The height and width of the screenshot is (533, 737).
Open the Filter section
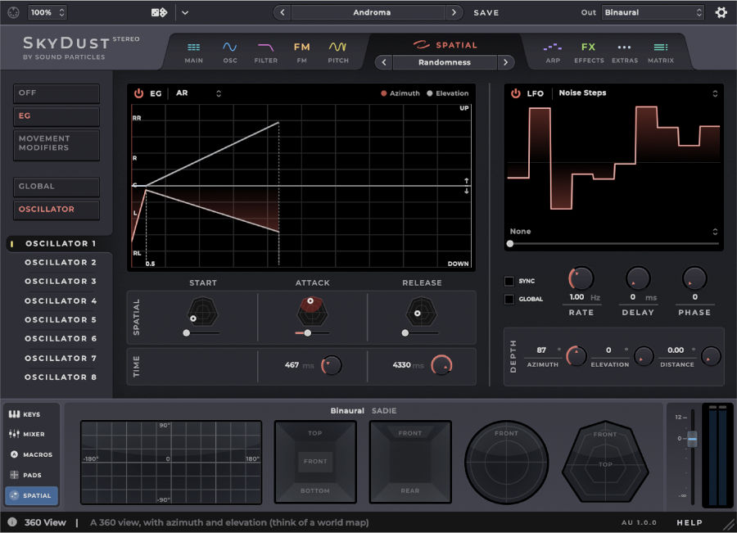265,49
